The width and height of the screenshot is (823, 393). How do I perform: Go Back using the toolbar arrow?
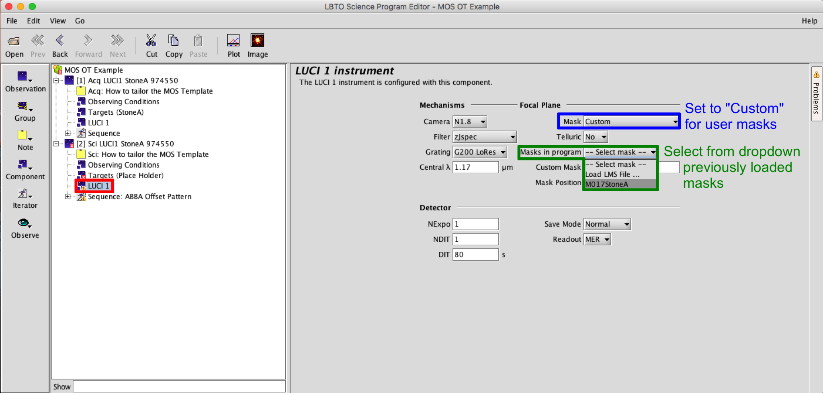tap(60, 40)
